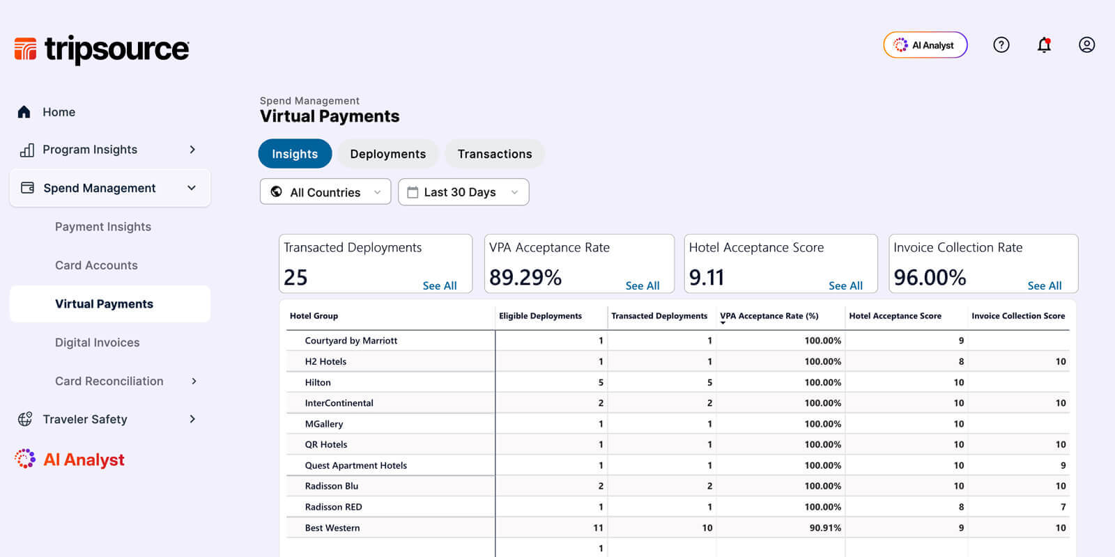Expand Card Reconciliation submenu chevron

(x=194, y=381)
